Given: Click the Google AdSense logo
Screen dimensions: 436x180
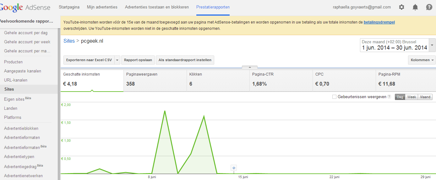Looking at the screenshot, I should point(25,7).
